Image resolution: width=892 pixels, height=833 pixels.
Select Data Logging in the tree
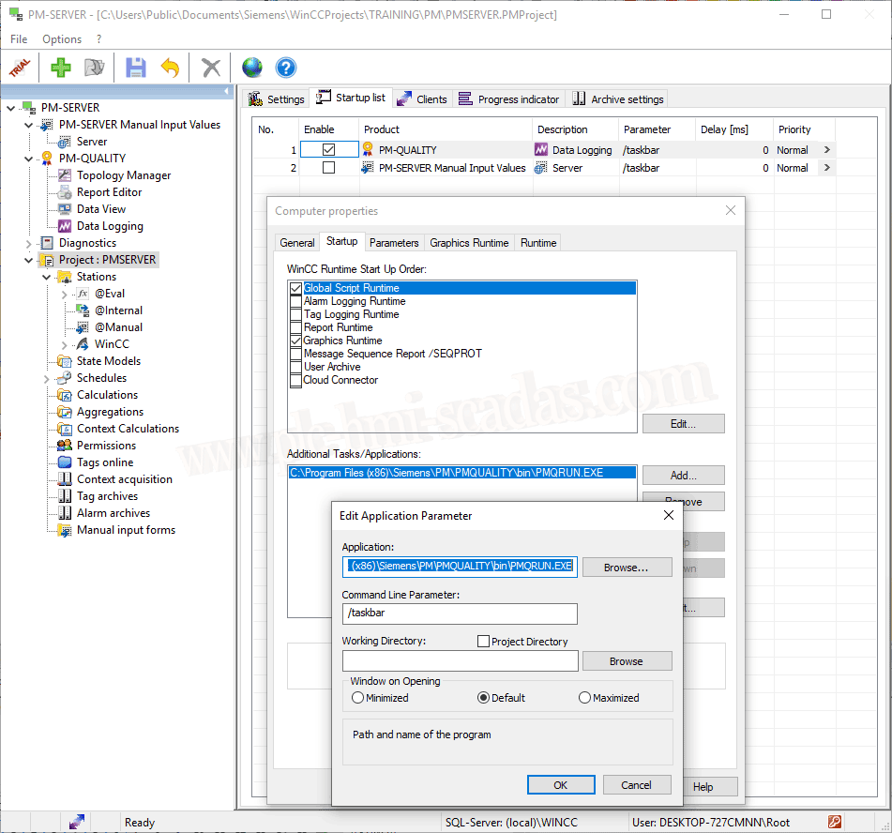click(x=110, y=226)
